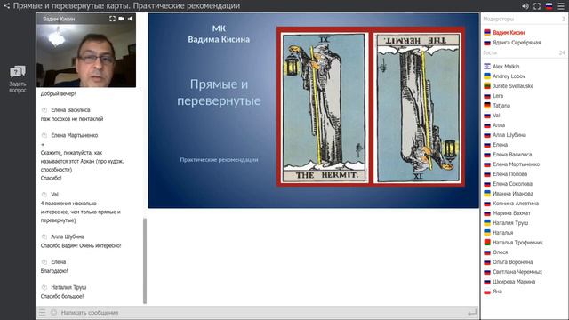
Task: Click the German flag next to Tatjana
Action: click(487, 106)
